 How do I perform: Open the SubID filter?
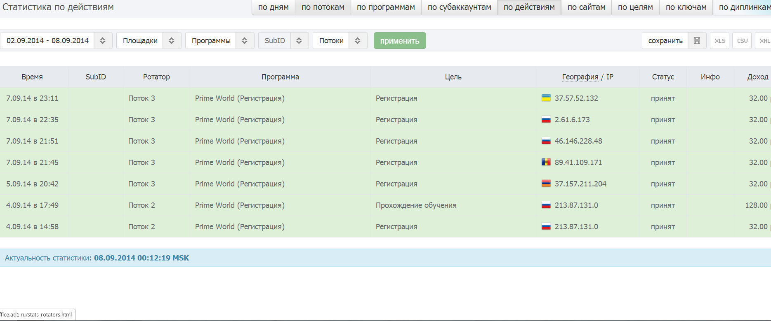[x=275, y=41]
